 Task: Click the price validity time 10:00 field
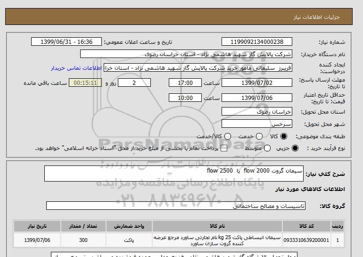185,98
